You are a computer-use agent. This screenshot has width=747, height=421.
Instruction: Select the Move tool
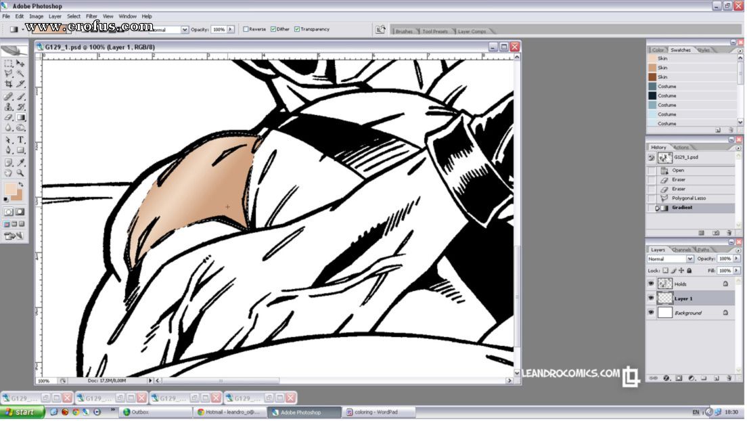pos(20,64)
